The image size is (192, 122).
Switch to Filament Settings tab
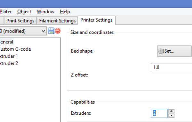[x=57, y=21]
